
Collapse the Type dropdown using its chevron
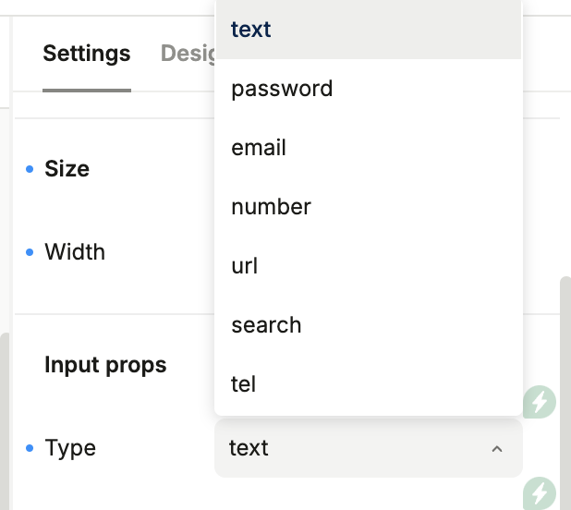click(496, 449)
